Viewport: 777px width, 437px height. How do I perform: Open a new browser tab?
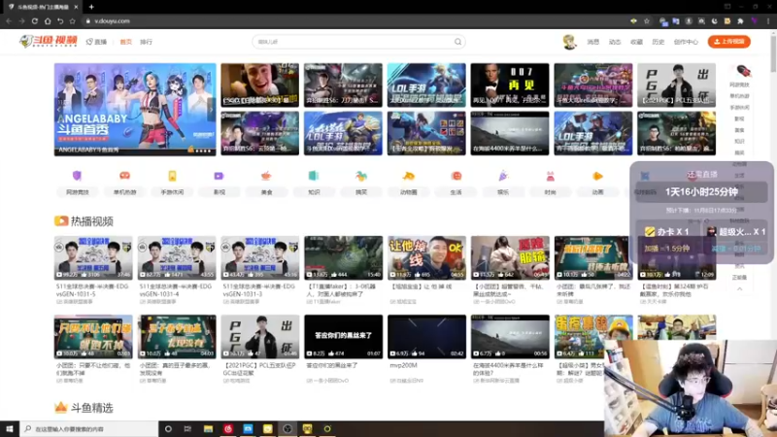[91, 7]
